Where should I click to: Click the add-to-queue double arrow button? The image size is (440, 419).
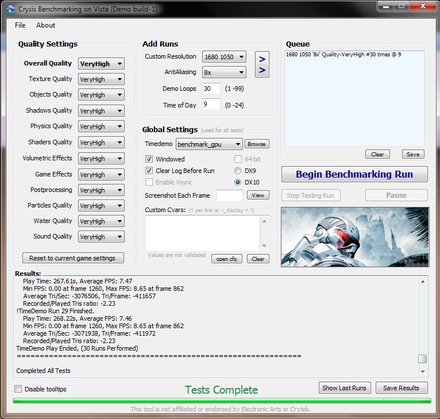pyautogui.click(x=262, y=64)
